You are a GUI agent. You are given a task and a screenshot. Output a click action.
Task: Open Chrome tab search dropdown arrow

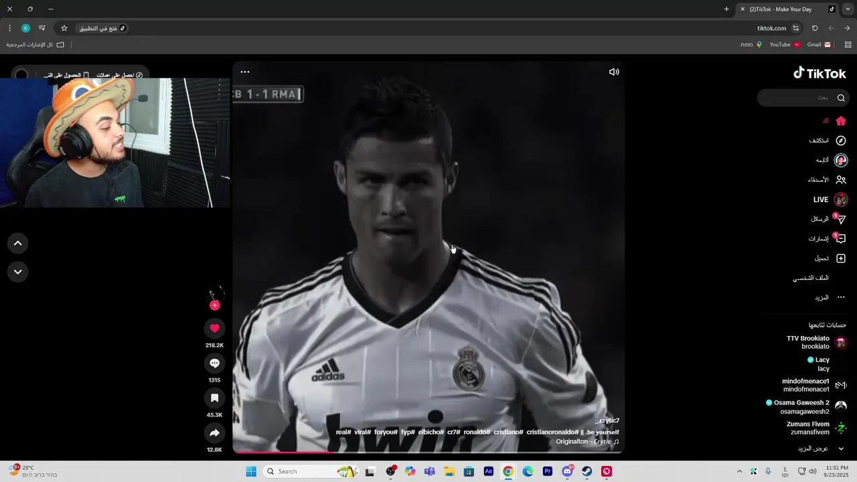click(x=848, y=9)
